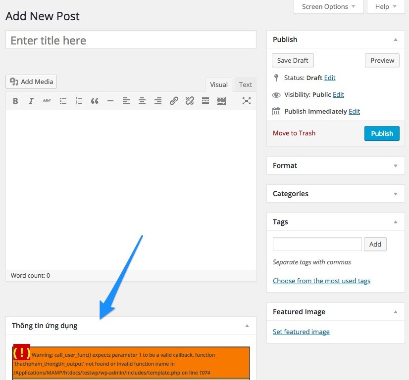The width and height of the screenshot is (409, 380).
Task: Insert a numbered list
Action: coord(79,101)
